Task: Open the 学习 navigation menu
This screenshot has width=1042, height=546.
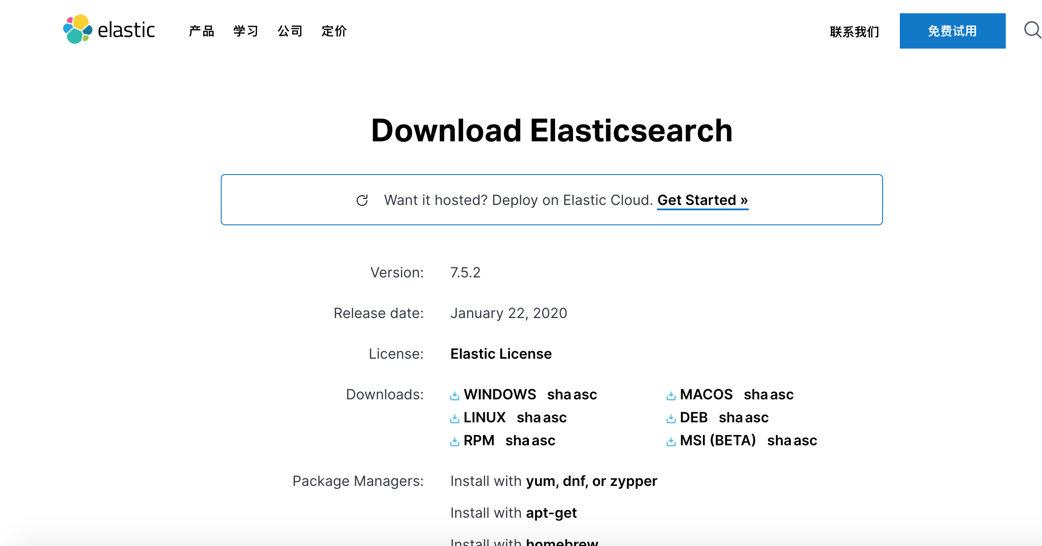Action: click(245, 31)
